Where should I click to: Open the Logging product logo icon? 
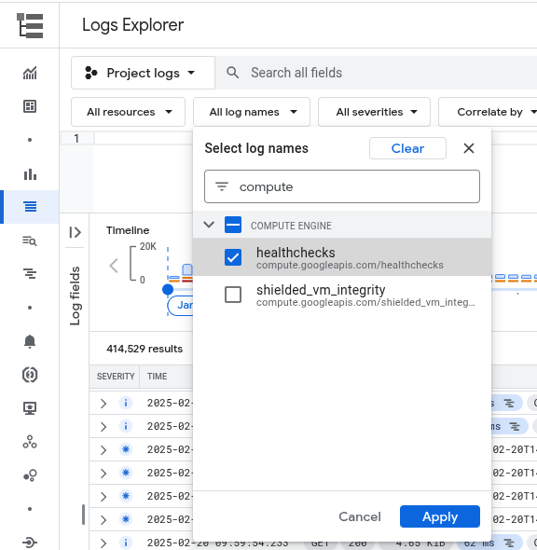point(30,25)
